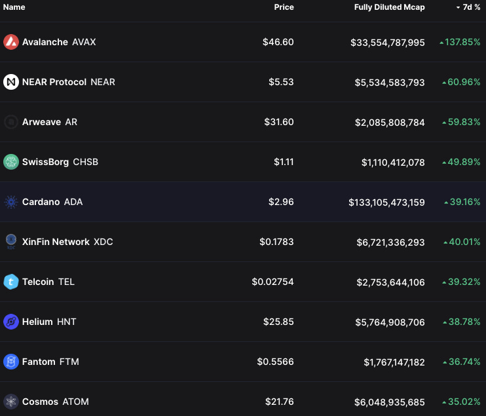Open the Helium HNT coin page
This screenshot has height=416, width=486.
click(49, 322)
